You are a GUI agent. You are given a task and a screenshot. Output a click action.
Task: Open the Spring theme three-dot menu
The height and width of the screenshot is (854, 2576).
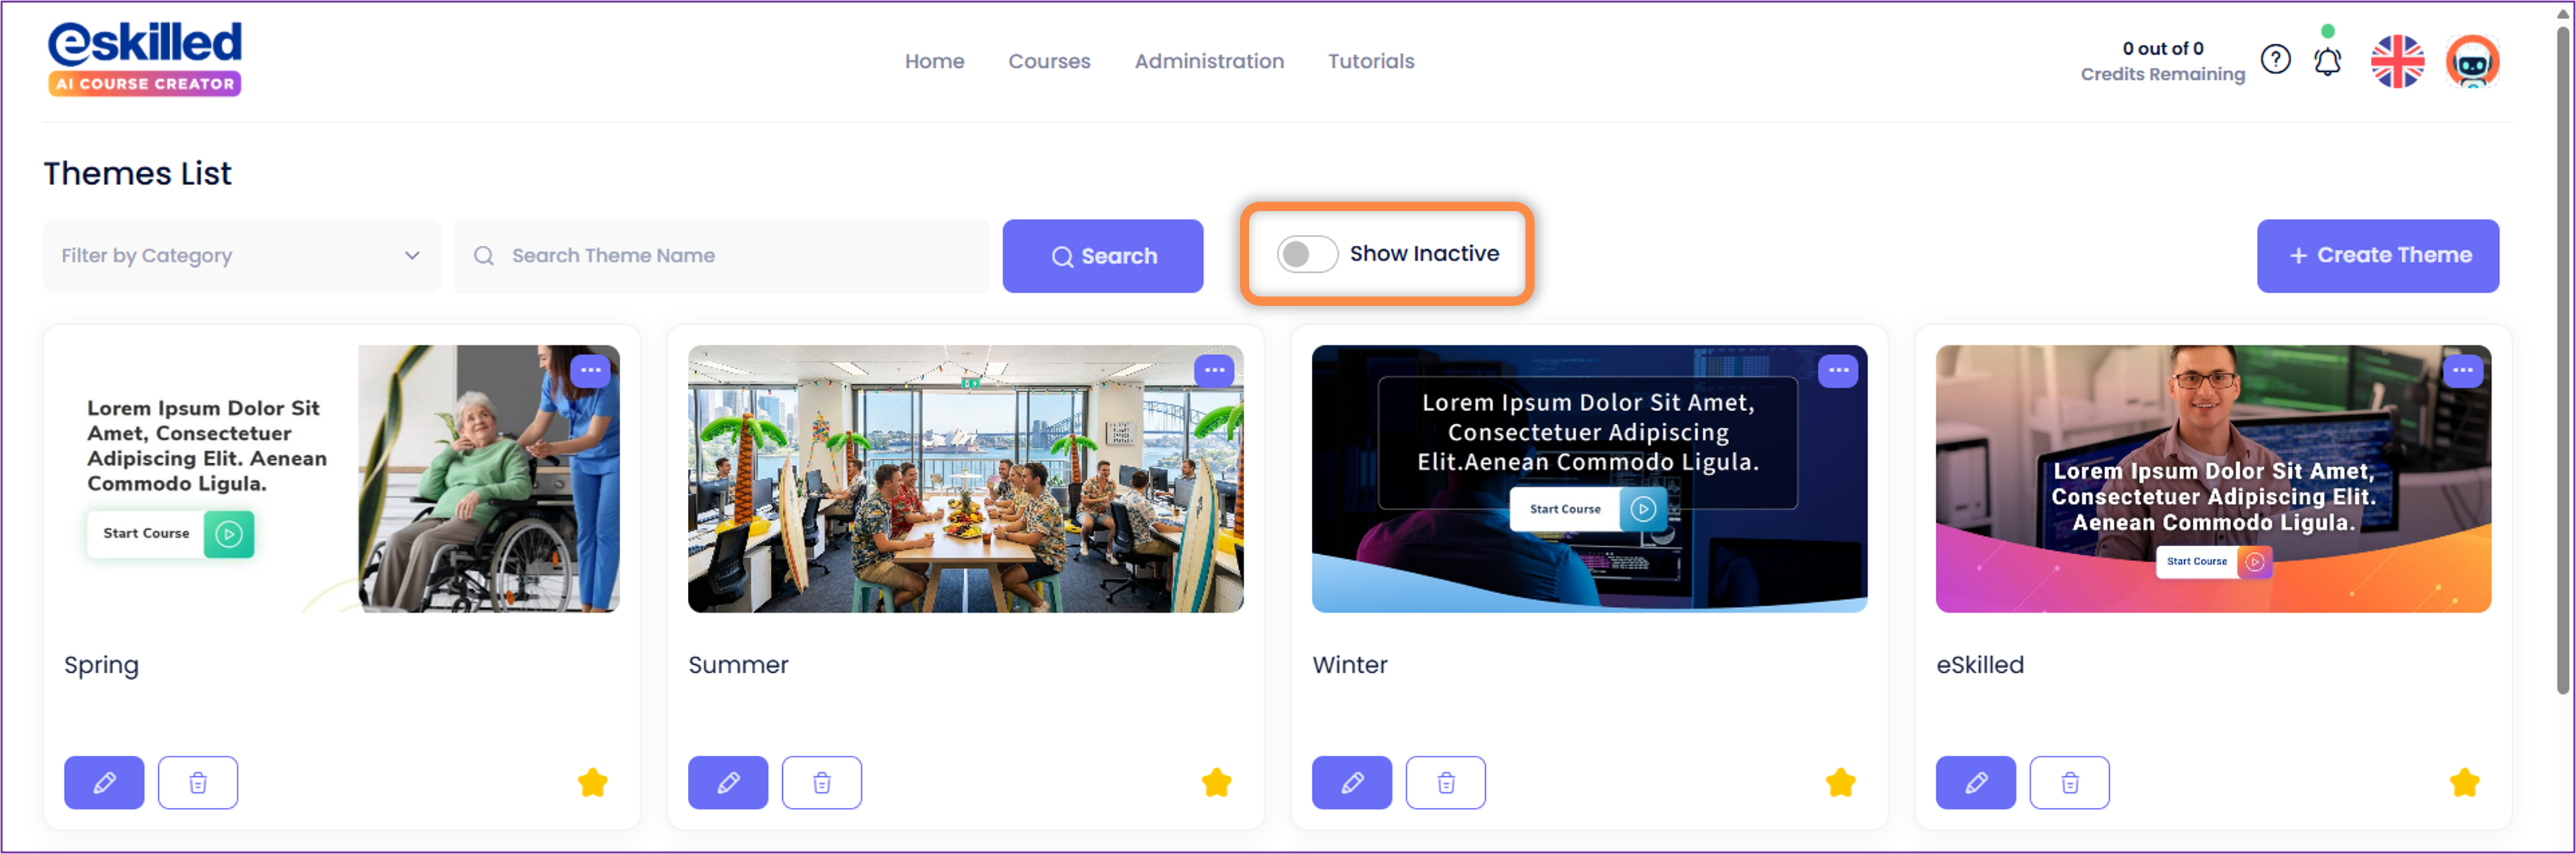coord(591,370)
